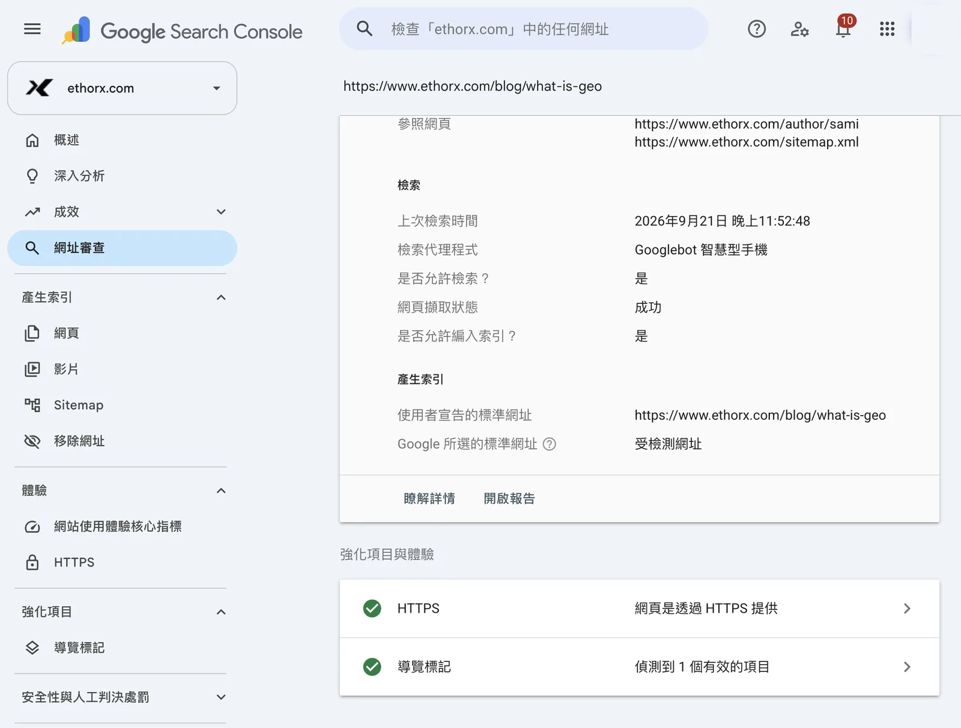Click the video icon beside 影片
The image size is (961, 728).
[x=32, y=369]
